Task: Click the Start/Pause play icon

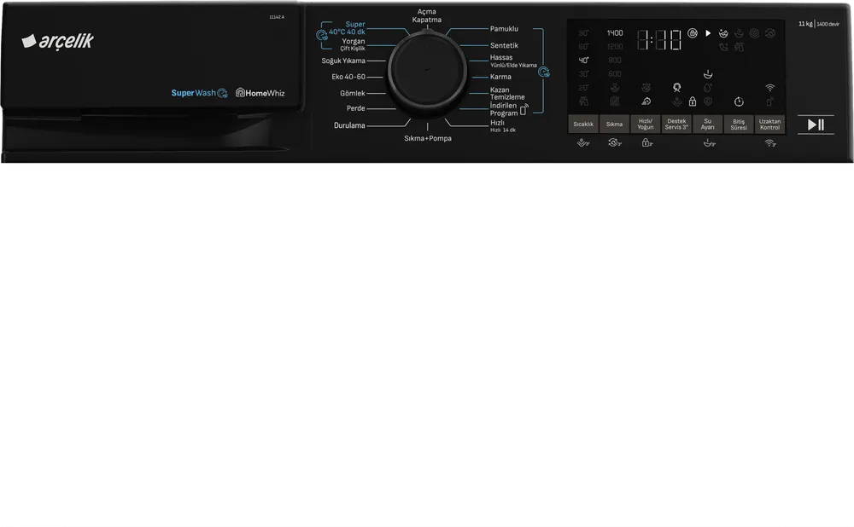Action: pyautogui.click(x=816, y=125)
